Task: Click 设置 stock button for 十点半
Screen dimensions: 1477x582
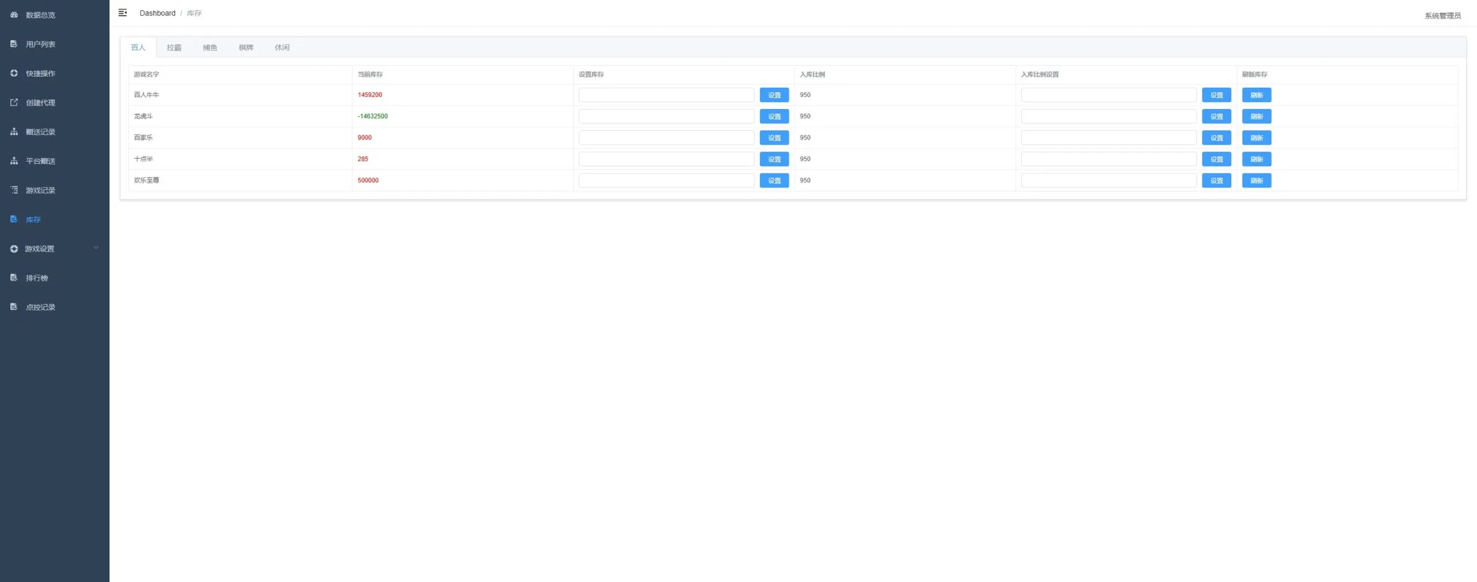Action: point(774,159)
